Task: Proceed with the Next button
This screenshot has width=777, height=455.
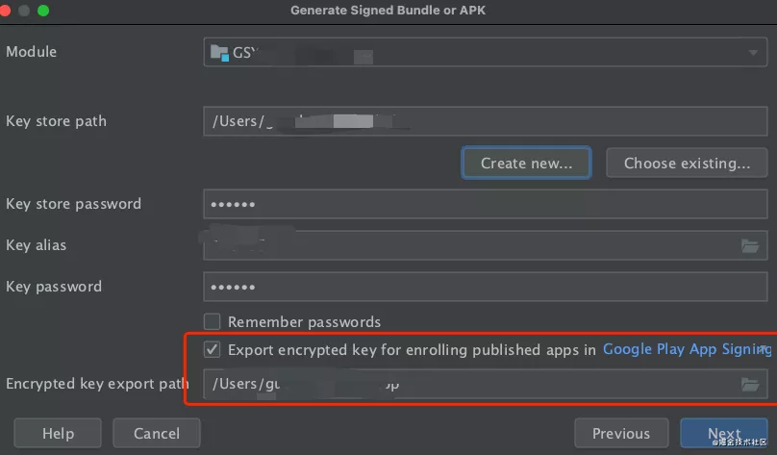Action: 724,433
